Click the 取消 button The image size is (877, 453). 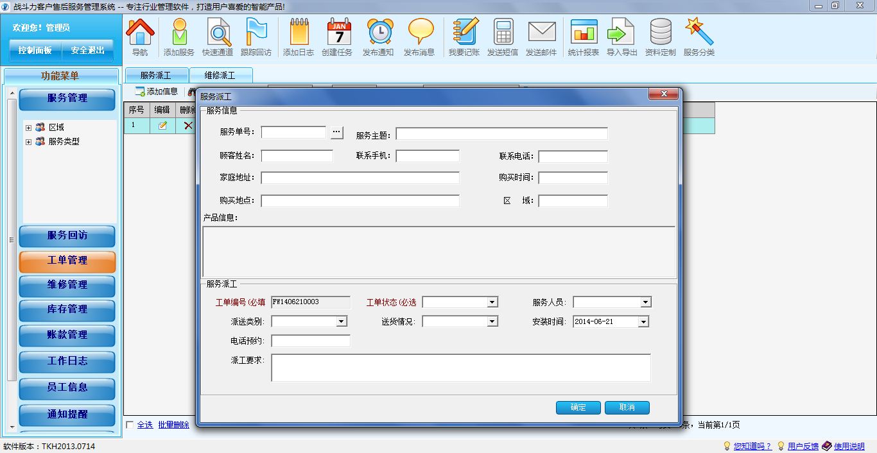click(x=627, y=407)
